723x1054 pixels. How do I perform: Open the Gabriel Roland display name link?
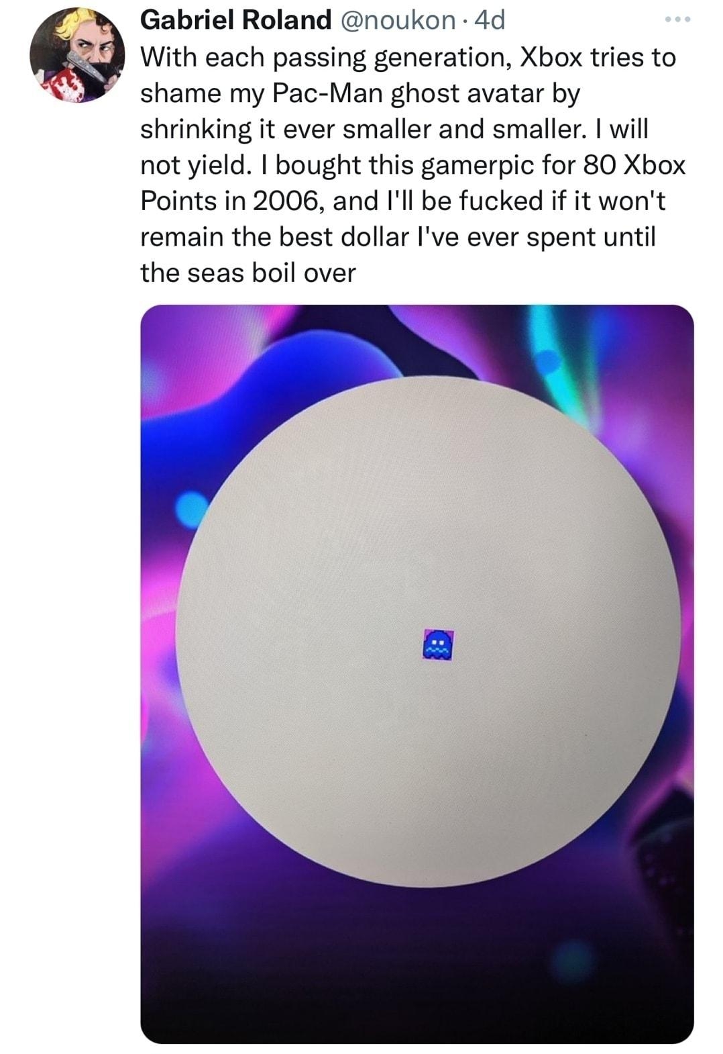point(235,21)
